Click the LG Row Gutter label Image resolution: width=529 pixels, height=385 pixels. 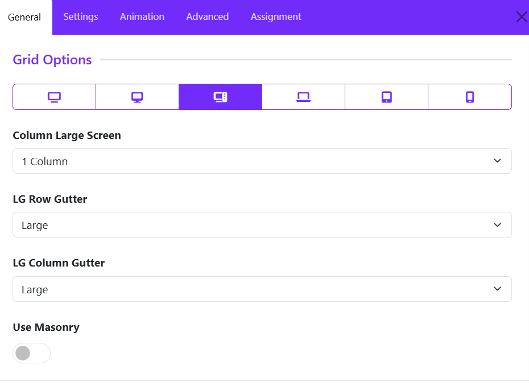(x=50, y=199)
